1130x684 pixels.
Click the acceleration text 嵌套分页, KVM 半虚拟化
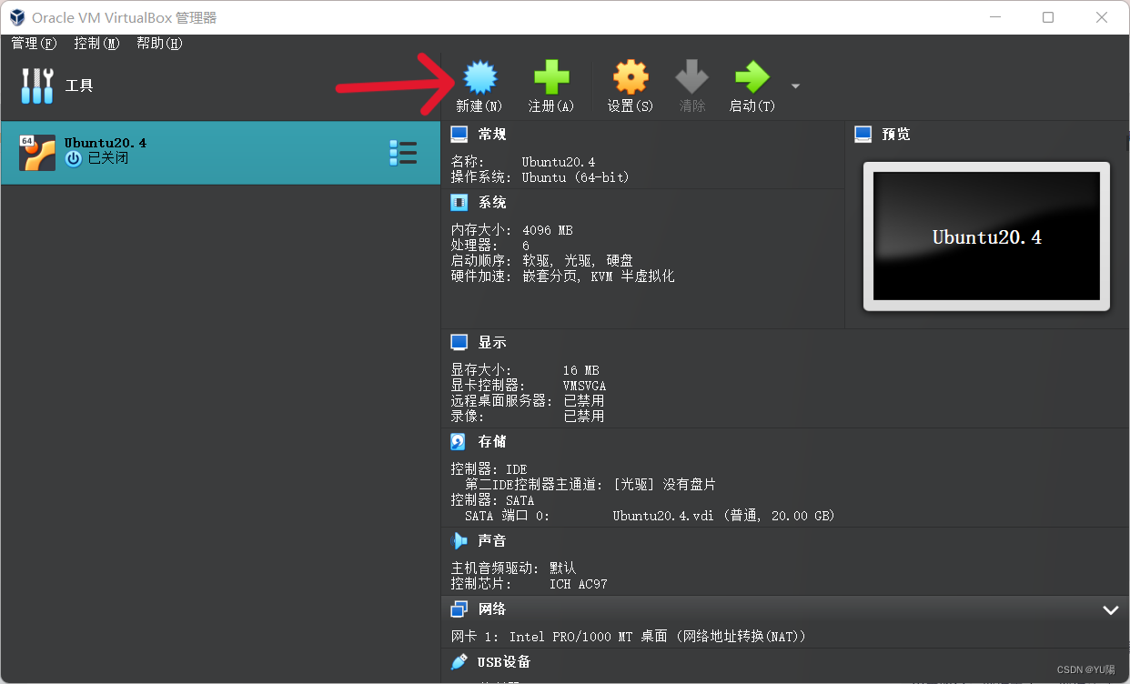click(599, 276)
